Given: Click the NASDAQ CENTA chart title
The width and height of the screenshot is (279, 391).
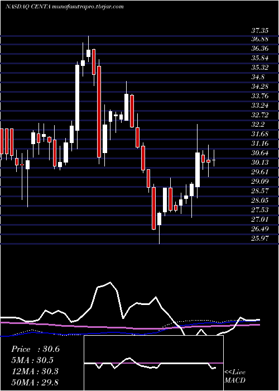Looking at the screenshot, I should click(65, 7).
